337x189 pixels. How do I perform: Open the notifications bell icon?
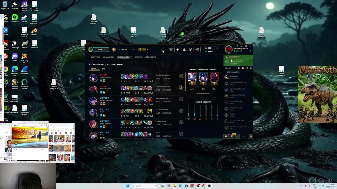[250, 51]
